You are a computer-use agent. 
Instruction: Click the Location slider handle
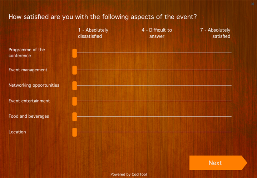[74, 132]
